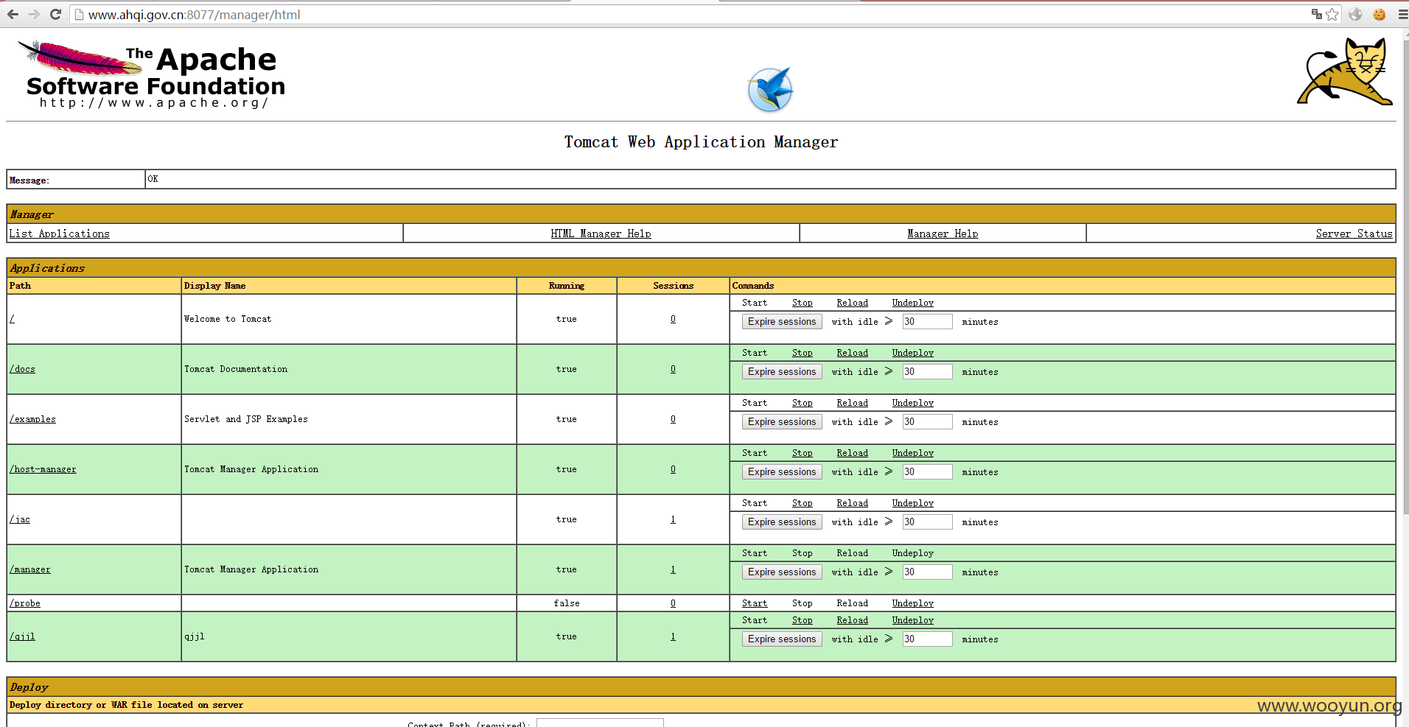Open the /manager application path
The image size is (1409, 727).
(30, 569)
